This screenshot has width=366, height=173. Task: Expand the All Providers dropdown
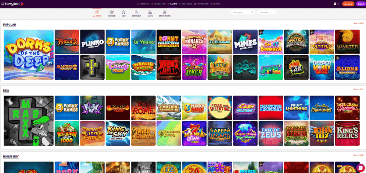(x=267, y=12)
